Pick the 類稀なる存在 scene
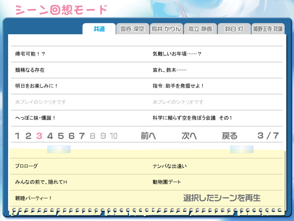The height and width of the screenshot is (221, 294). click(30, 70)
